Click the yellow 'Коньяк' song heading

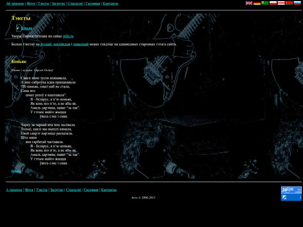(19, 62)
